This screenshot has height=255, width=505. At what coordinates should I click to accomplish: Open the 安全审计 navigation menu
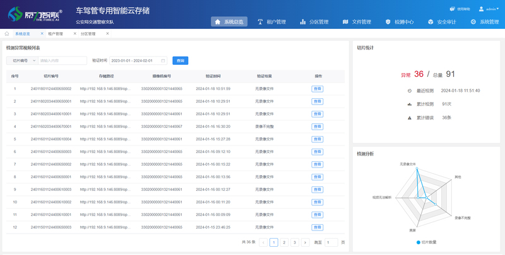(442, 22)
